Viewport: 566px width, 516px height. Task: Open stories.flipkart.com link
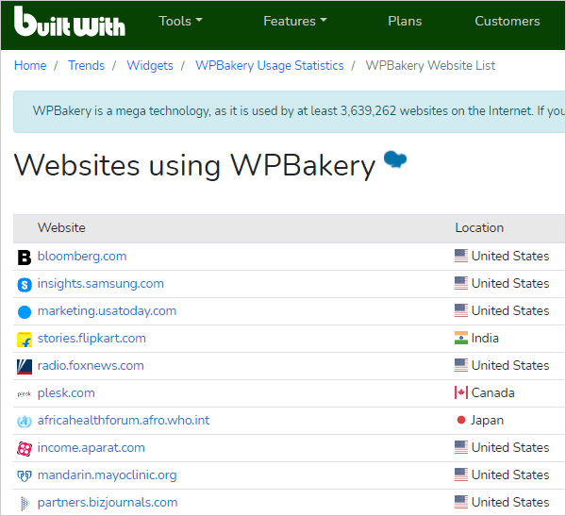click(x=92, y=338)
